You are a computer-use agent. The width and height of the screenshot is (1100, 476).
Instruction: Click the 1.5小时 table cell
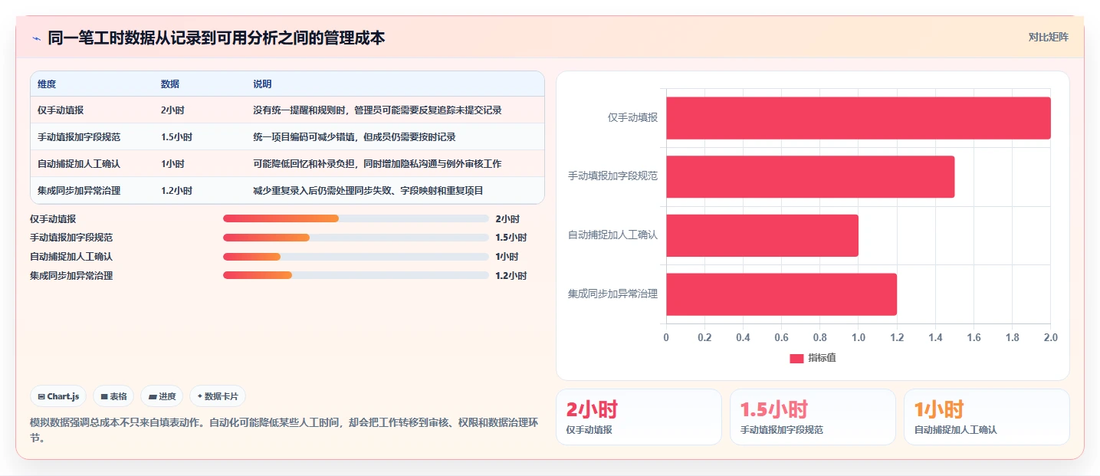coord(200,137)
